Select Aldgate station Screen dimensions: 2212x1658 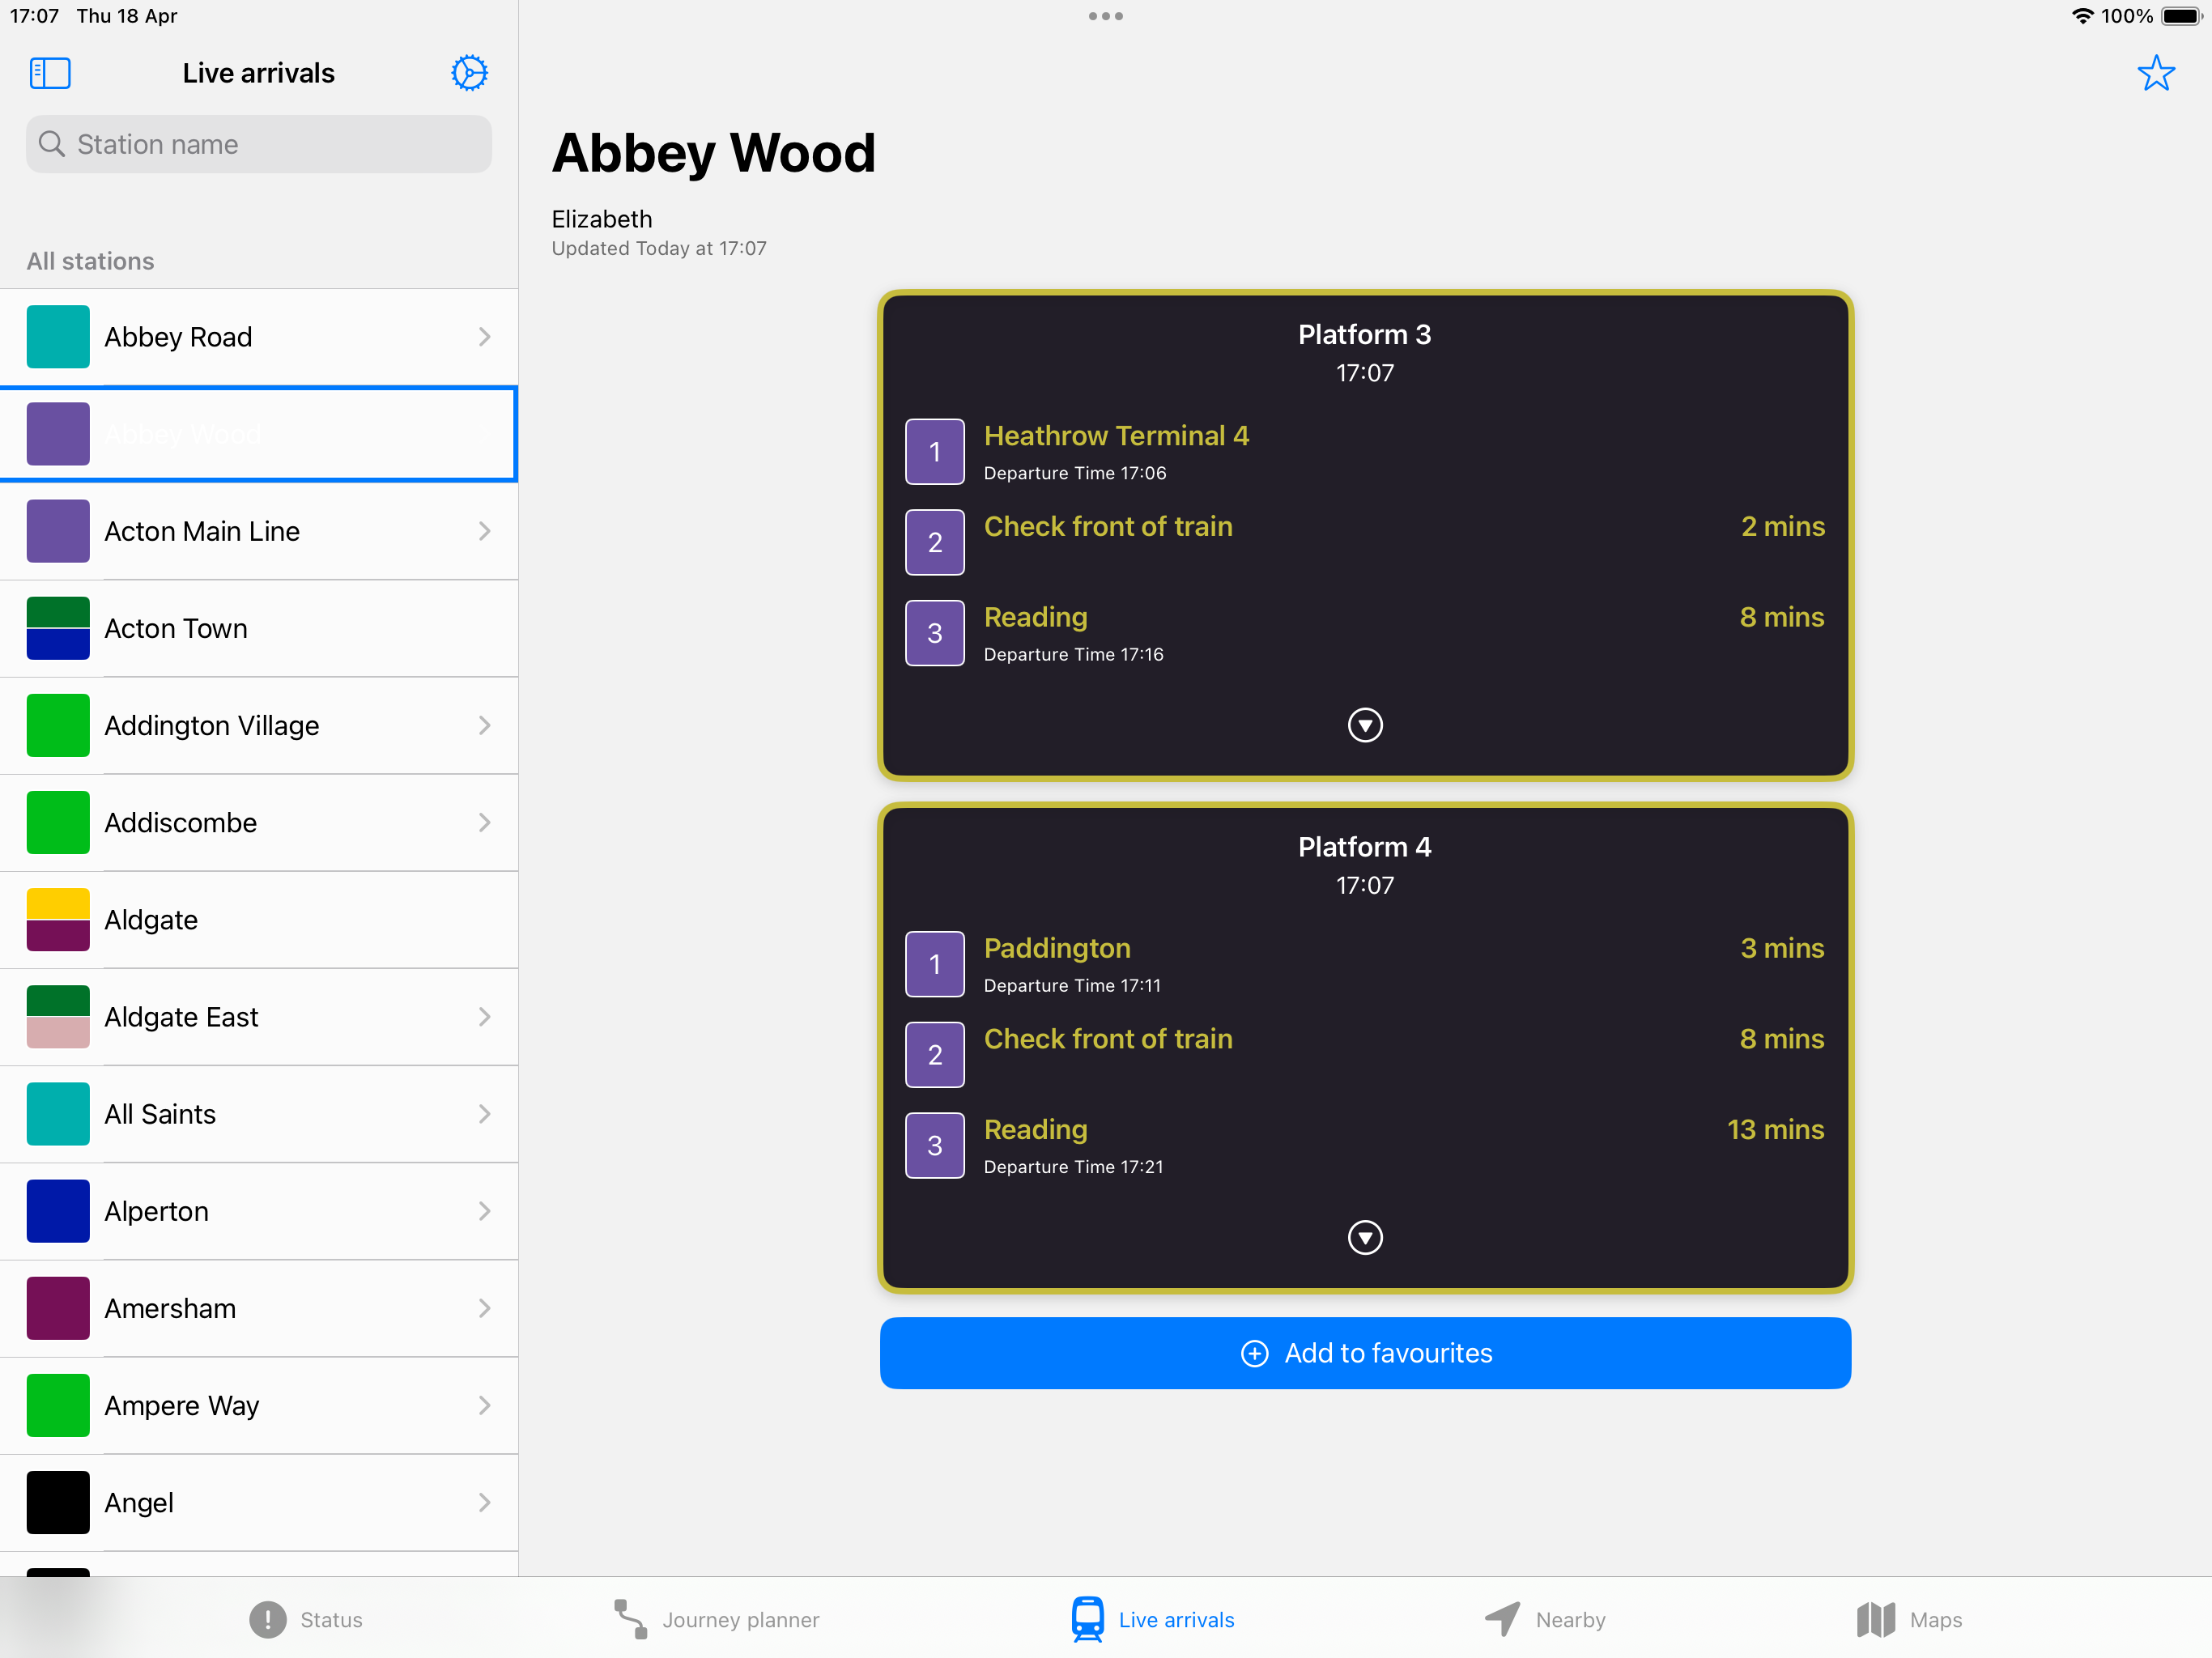point(259,919)
